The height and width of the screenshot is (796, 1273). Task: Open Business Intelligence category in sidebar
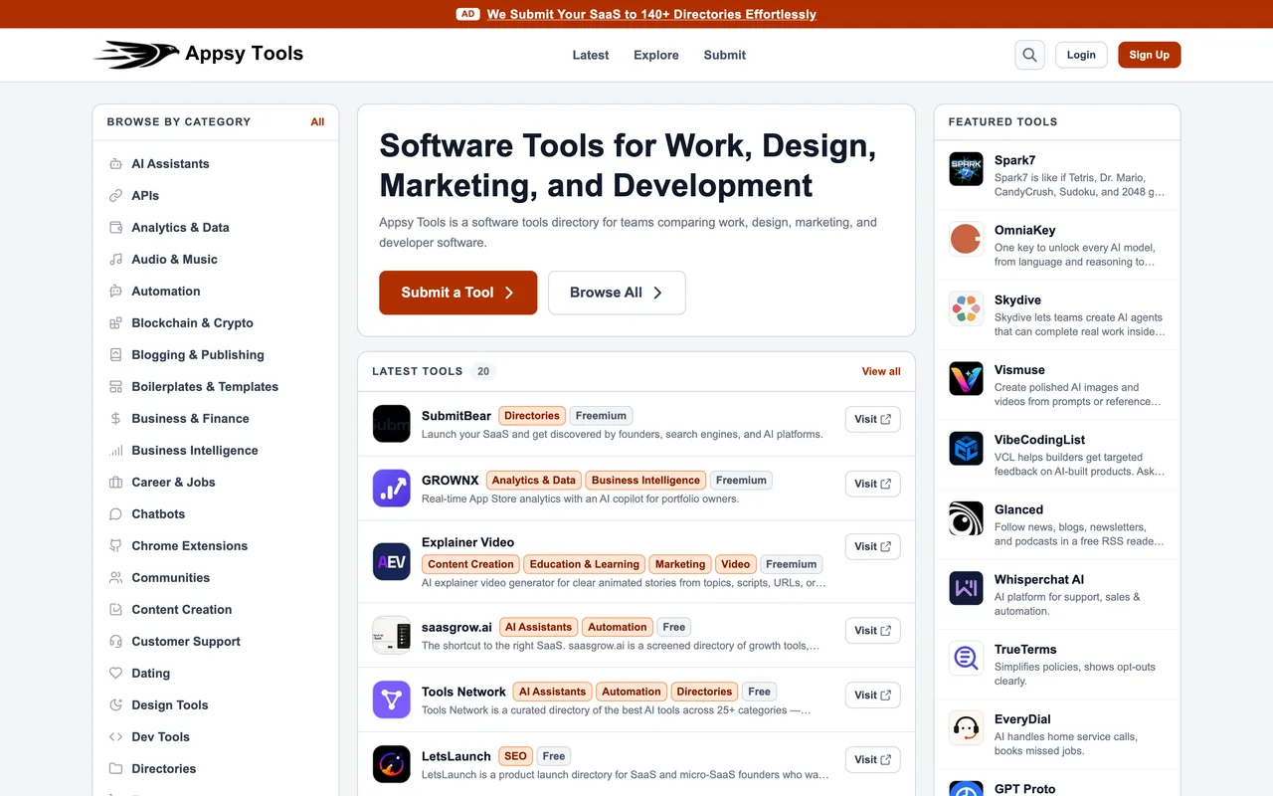[x=195, y=451]
